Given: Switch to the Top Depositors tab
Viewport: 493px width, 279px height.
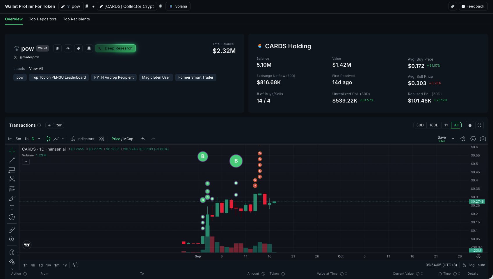Looking at the screenshot, I should 43,19.
